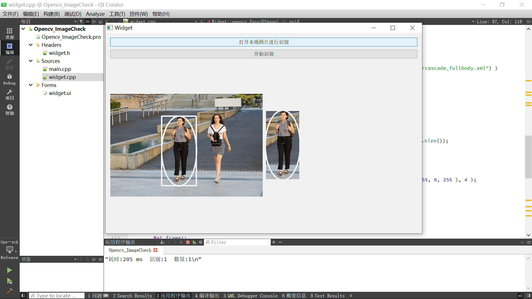
Task: Open the bookmarks (书签) pane dropdown
Action: (x=75, y=259)
